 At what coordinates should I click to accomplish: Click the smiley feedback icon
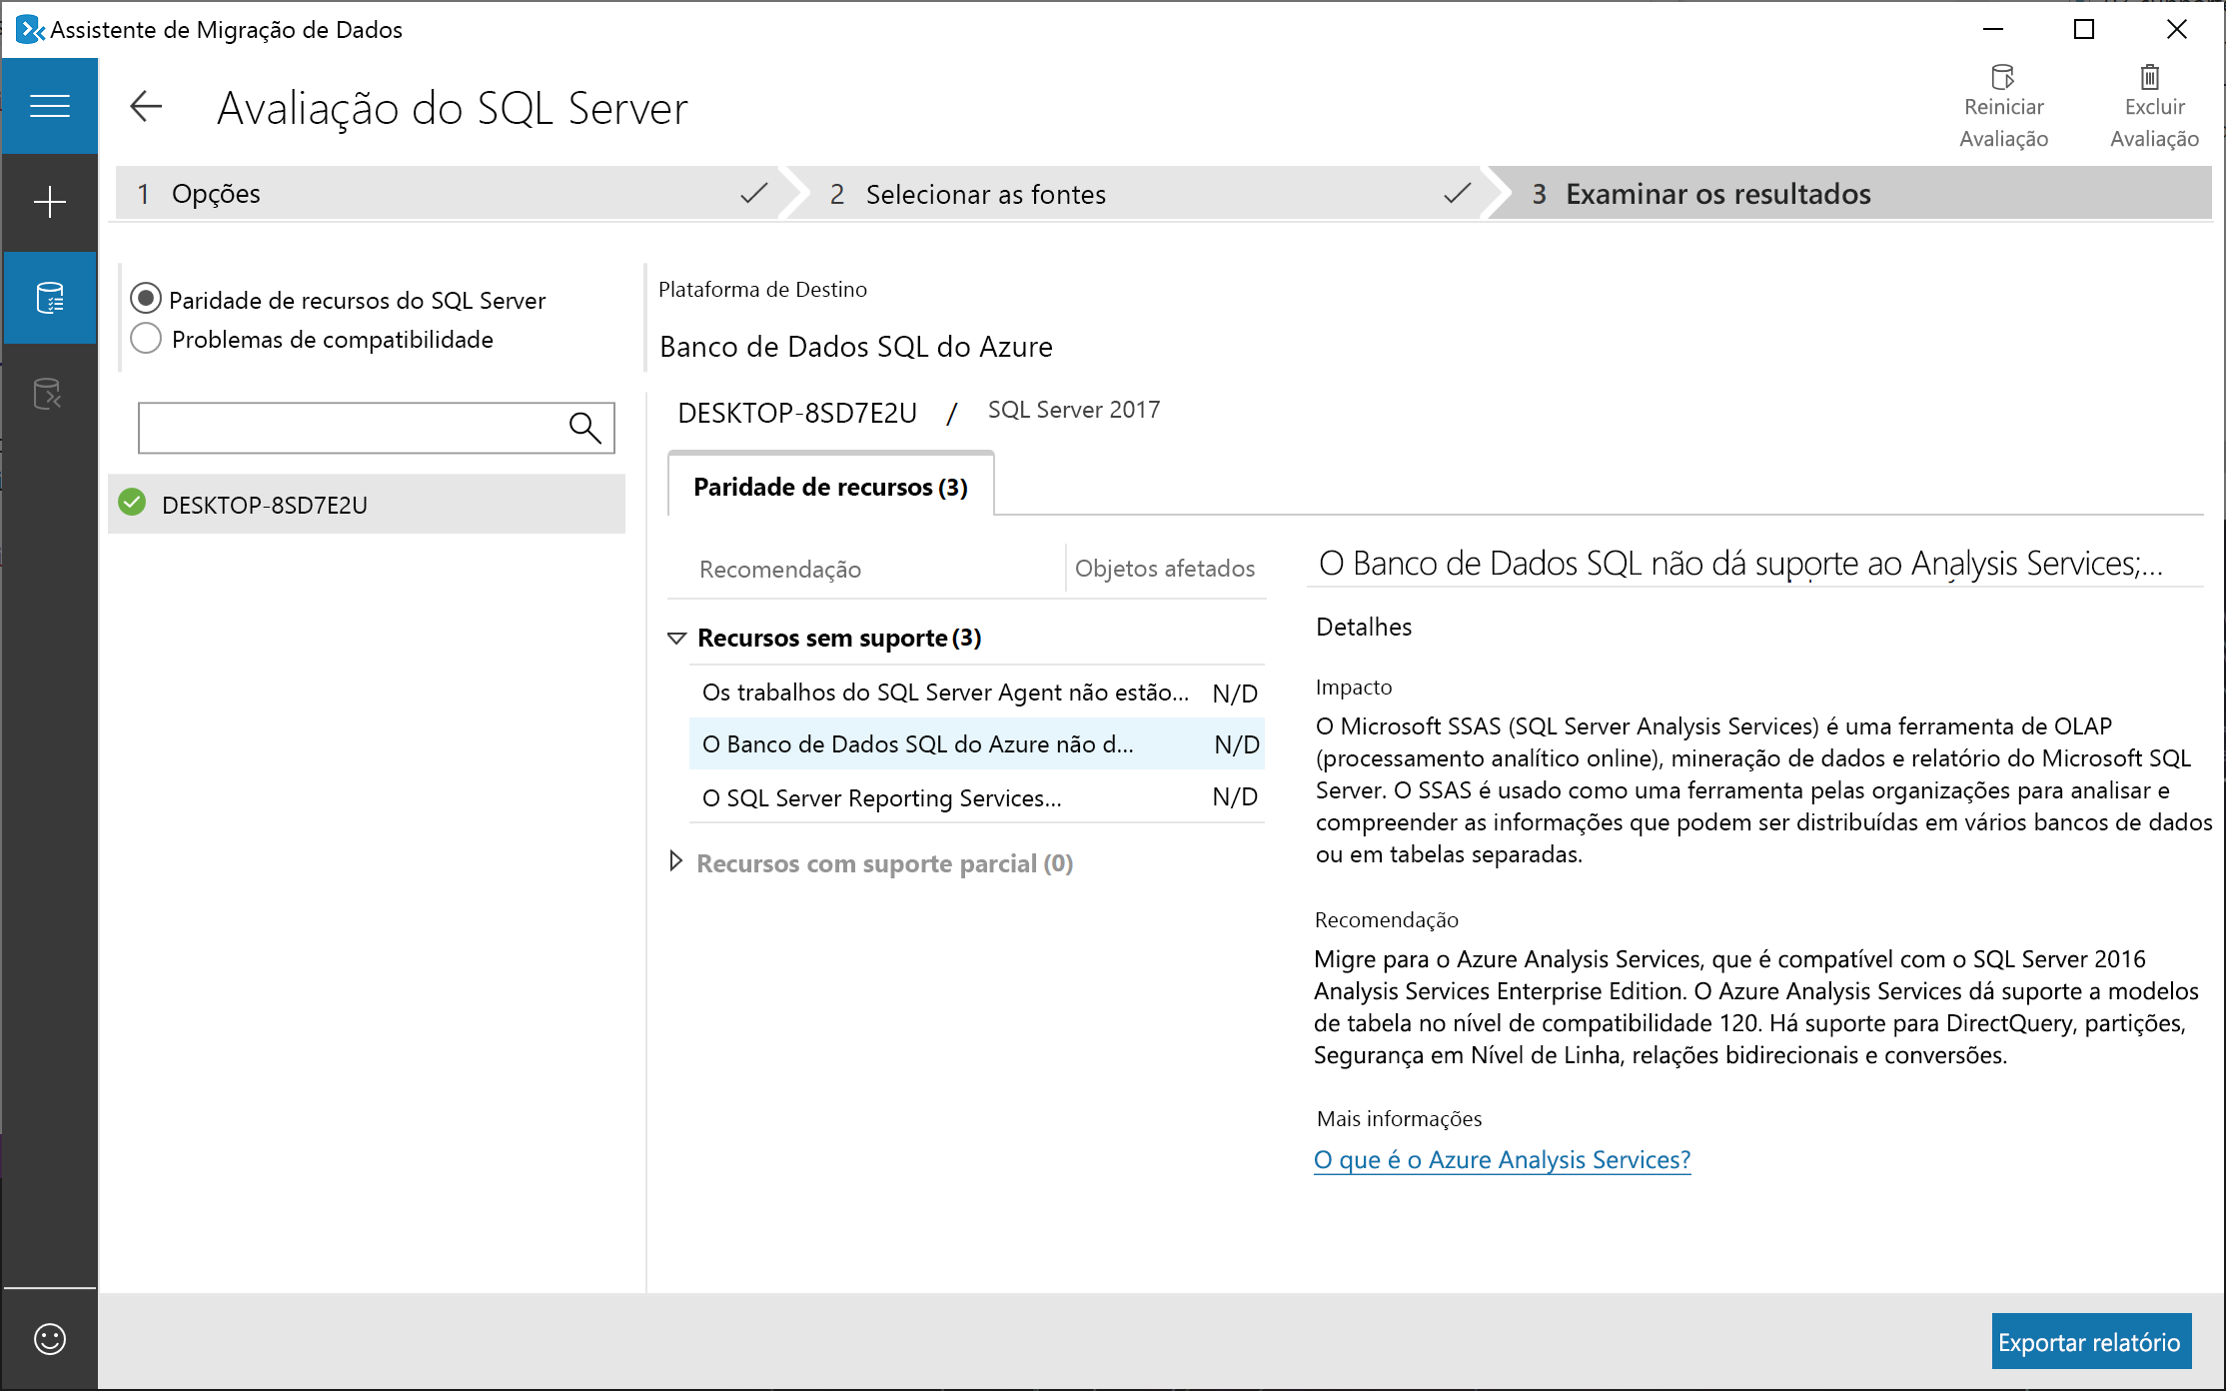click(x=49, y=1338)
